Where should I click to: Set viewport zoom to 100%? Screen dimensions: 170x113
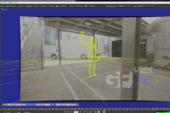[x=19, y=104]
